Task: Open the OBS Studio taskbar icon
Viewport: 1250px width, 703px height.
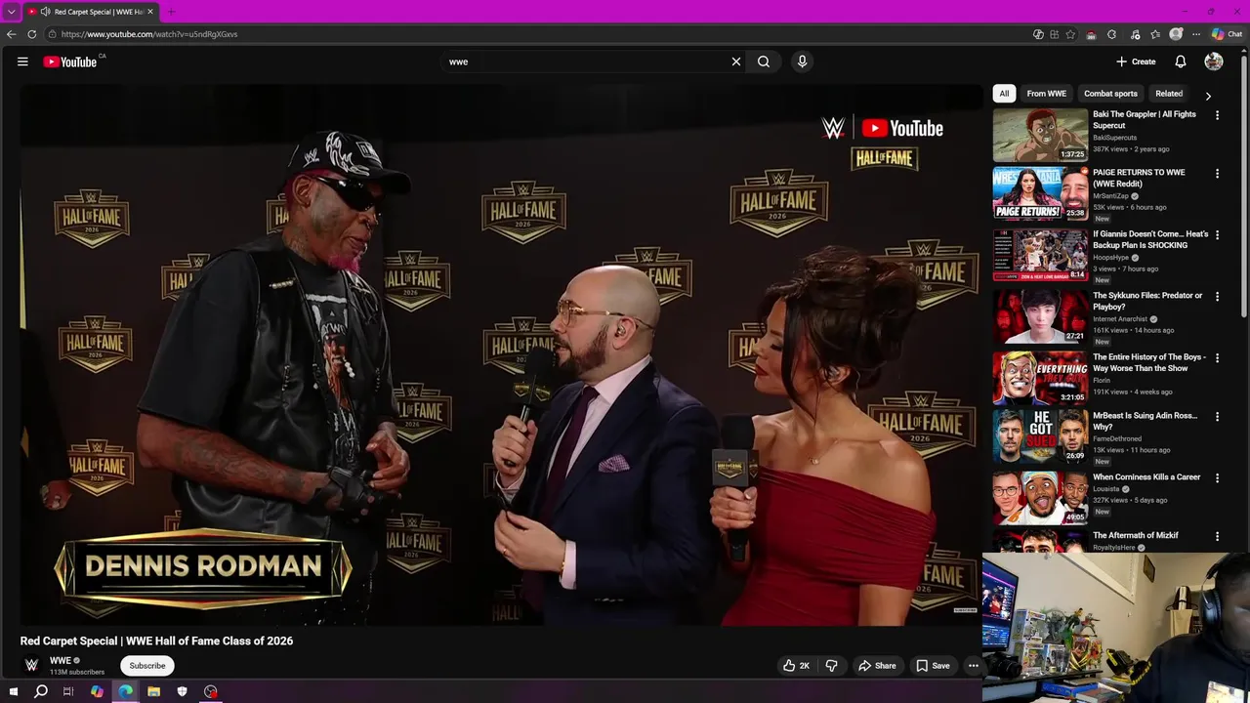Action: click(210, 691)
